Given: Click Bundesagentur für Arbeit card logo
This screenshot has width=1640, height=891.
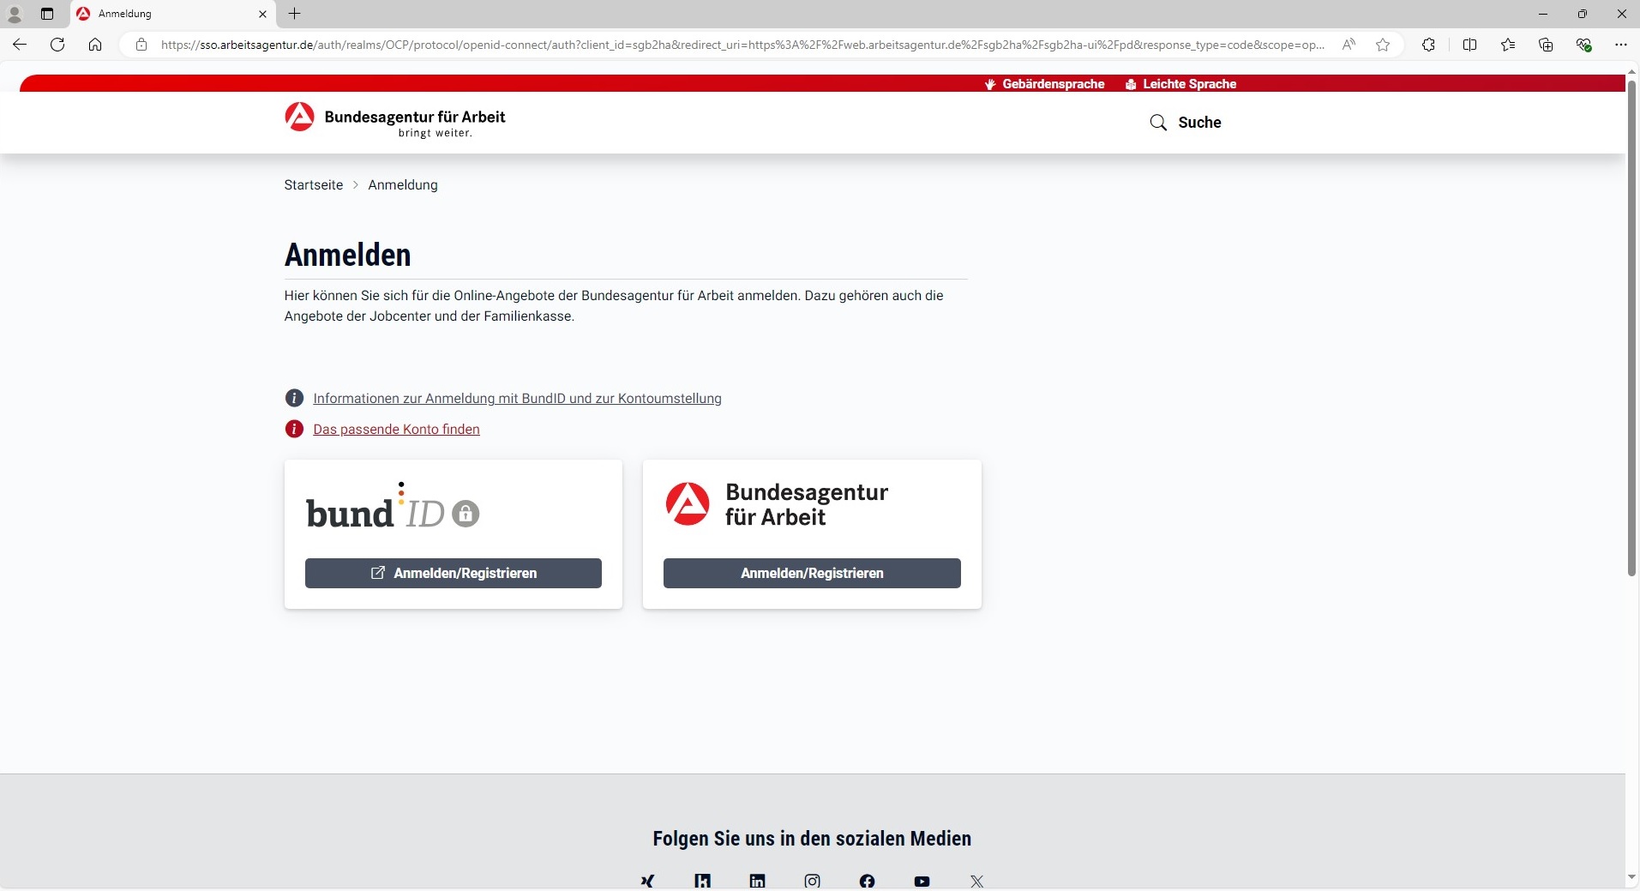Looking at the screenshot, I should pyautogui.click(x=777, y=504).
